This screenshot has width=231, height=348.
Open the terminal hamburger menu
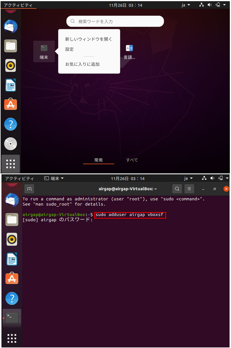tap(189, 189)
